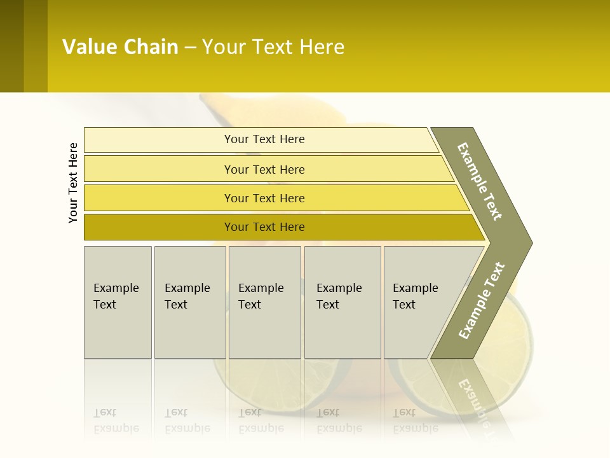This screenshot has height=458, width=610.
Task: Click the first gray "Example Text" box
Action: pyautogui.click(x=118, y=302)
